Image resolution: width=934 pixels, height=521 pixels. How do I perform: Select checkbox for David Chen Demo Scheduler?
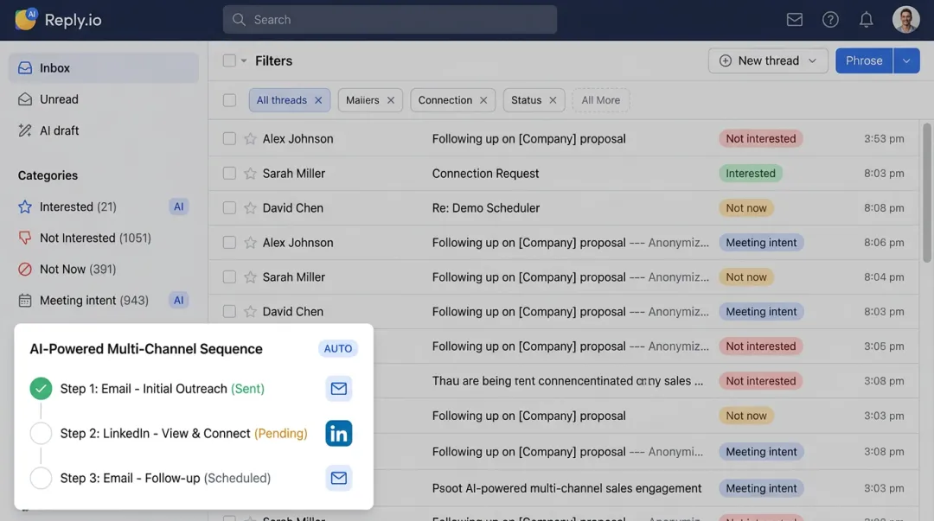click(229, 208)
